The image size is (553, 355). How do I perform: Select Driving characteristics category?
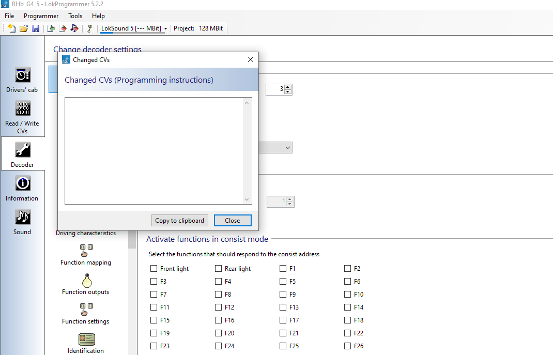86,233
